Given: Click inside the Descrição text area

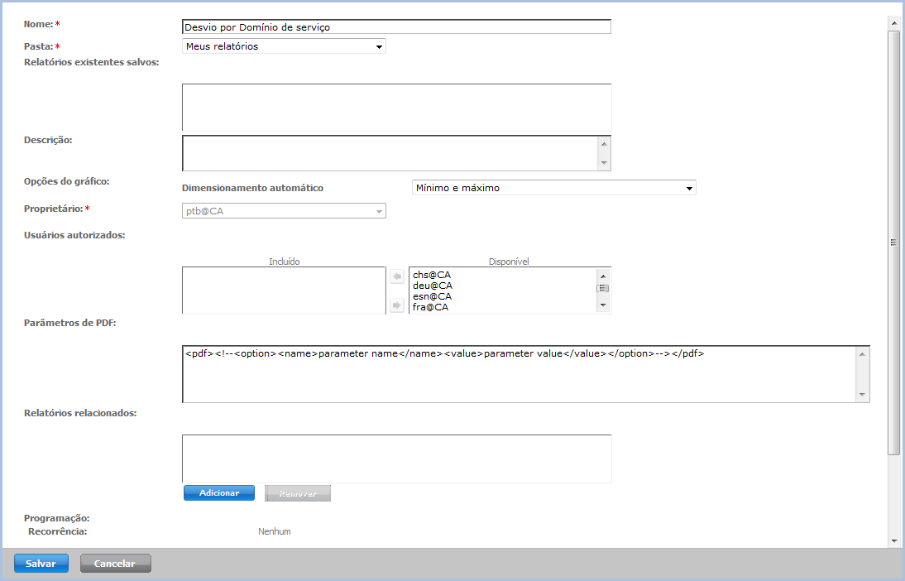Looking at the screenshot, I should coord(390,153).
